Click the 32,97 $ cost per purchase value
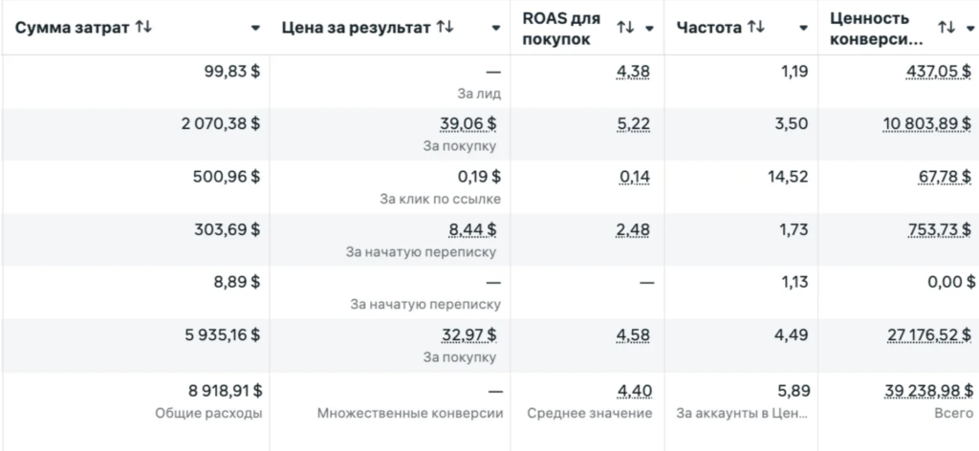 click(468, 335)
